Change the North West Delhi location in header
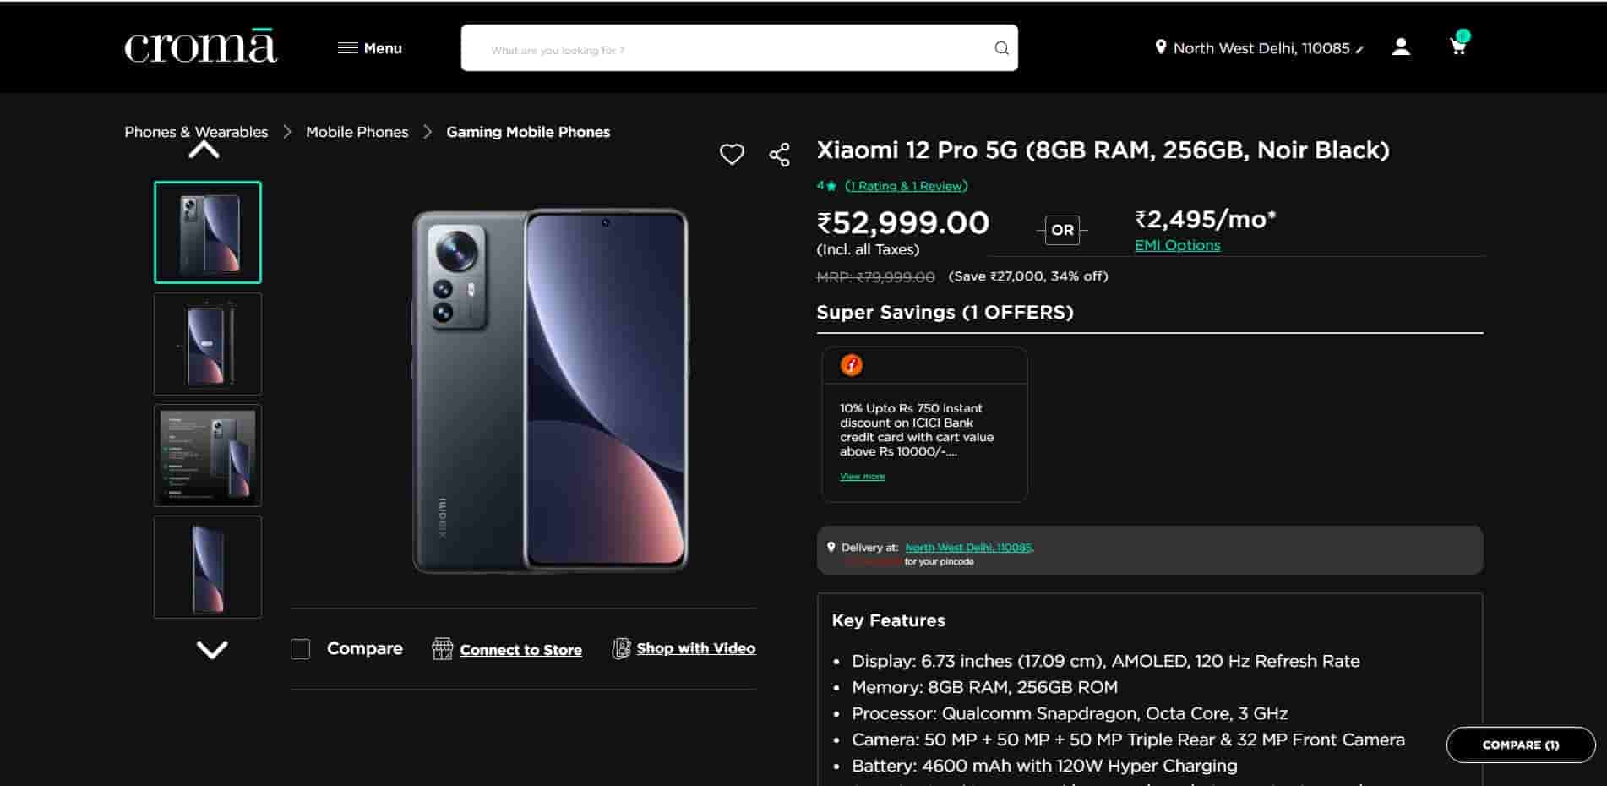Screen dimensions: 1607x786 [1259, 48]
